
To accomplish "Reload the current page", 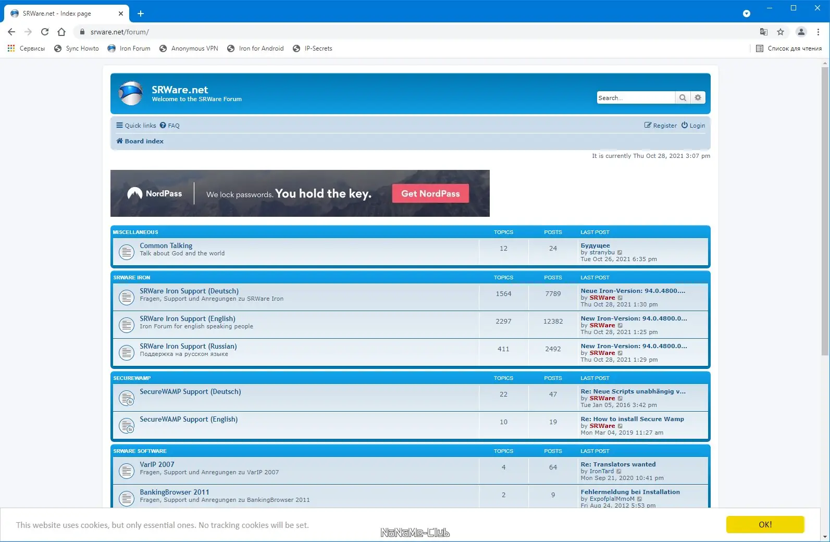I will 45,32.
